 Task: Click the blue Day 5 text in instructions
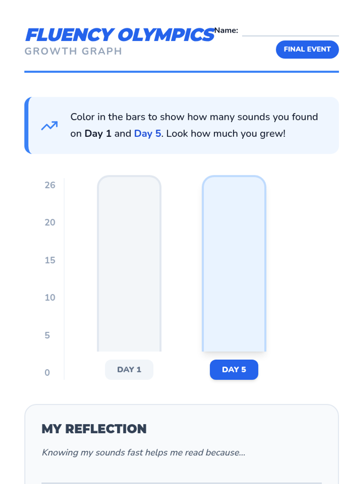point(148,133)
